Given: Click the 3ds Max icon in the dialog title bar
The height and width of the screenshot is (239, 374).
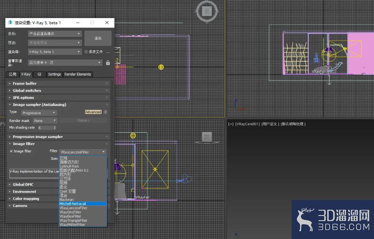Looking at the screenshot, I should tap(10, 22).
